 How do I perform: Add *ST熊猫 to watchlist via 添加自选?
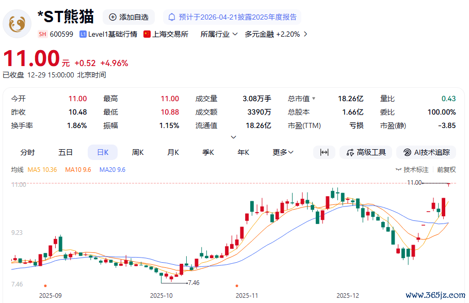pyautogui.click(x=128, y=17)
